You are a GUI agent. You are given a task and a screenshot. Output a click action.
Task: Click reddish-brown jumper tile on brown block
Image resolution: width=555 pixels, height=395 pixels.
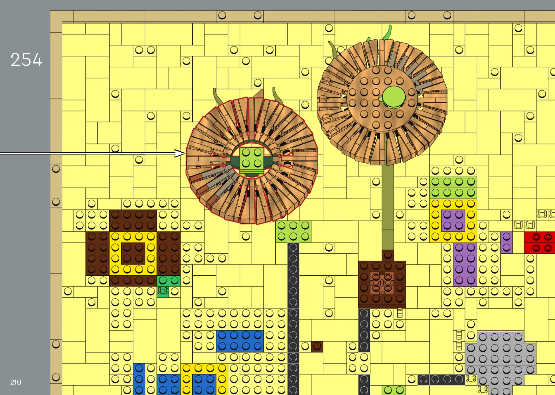point(382,283)
